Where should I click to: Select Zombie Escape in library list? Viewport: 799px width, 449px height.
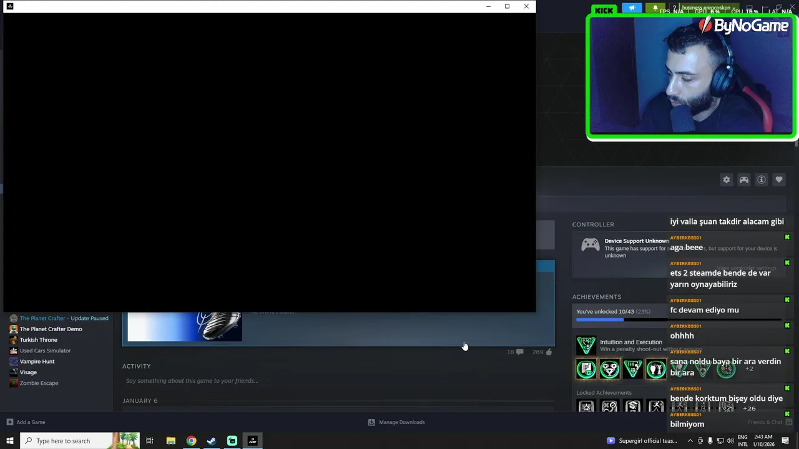(x=39, y=383)
